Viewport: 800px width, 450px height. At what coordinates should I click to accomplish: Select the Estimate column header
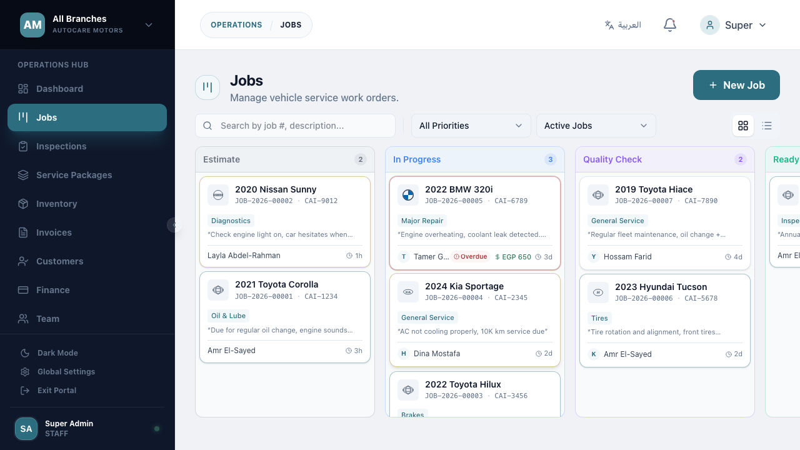coord(285,159)
